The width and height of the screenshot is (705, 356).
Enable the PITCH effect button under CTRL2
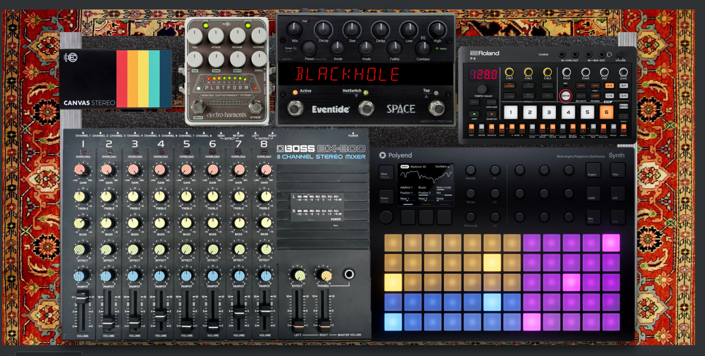click(528, 85)
